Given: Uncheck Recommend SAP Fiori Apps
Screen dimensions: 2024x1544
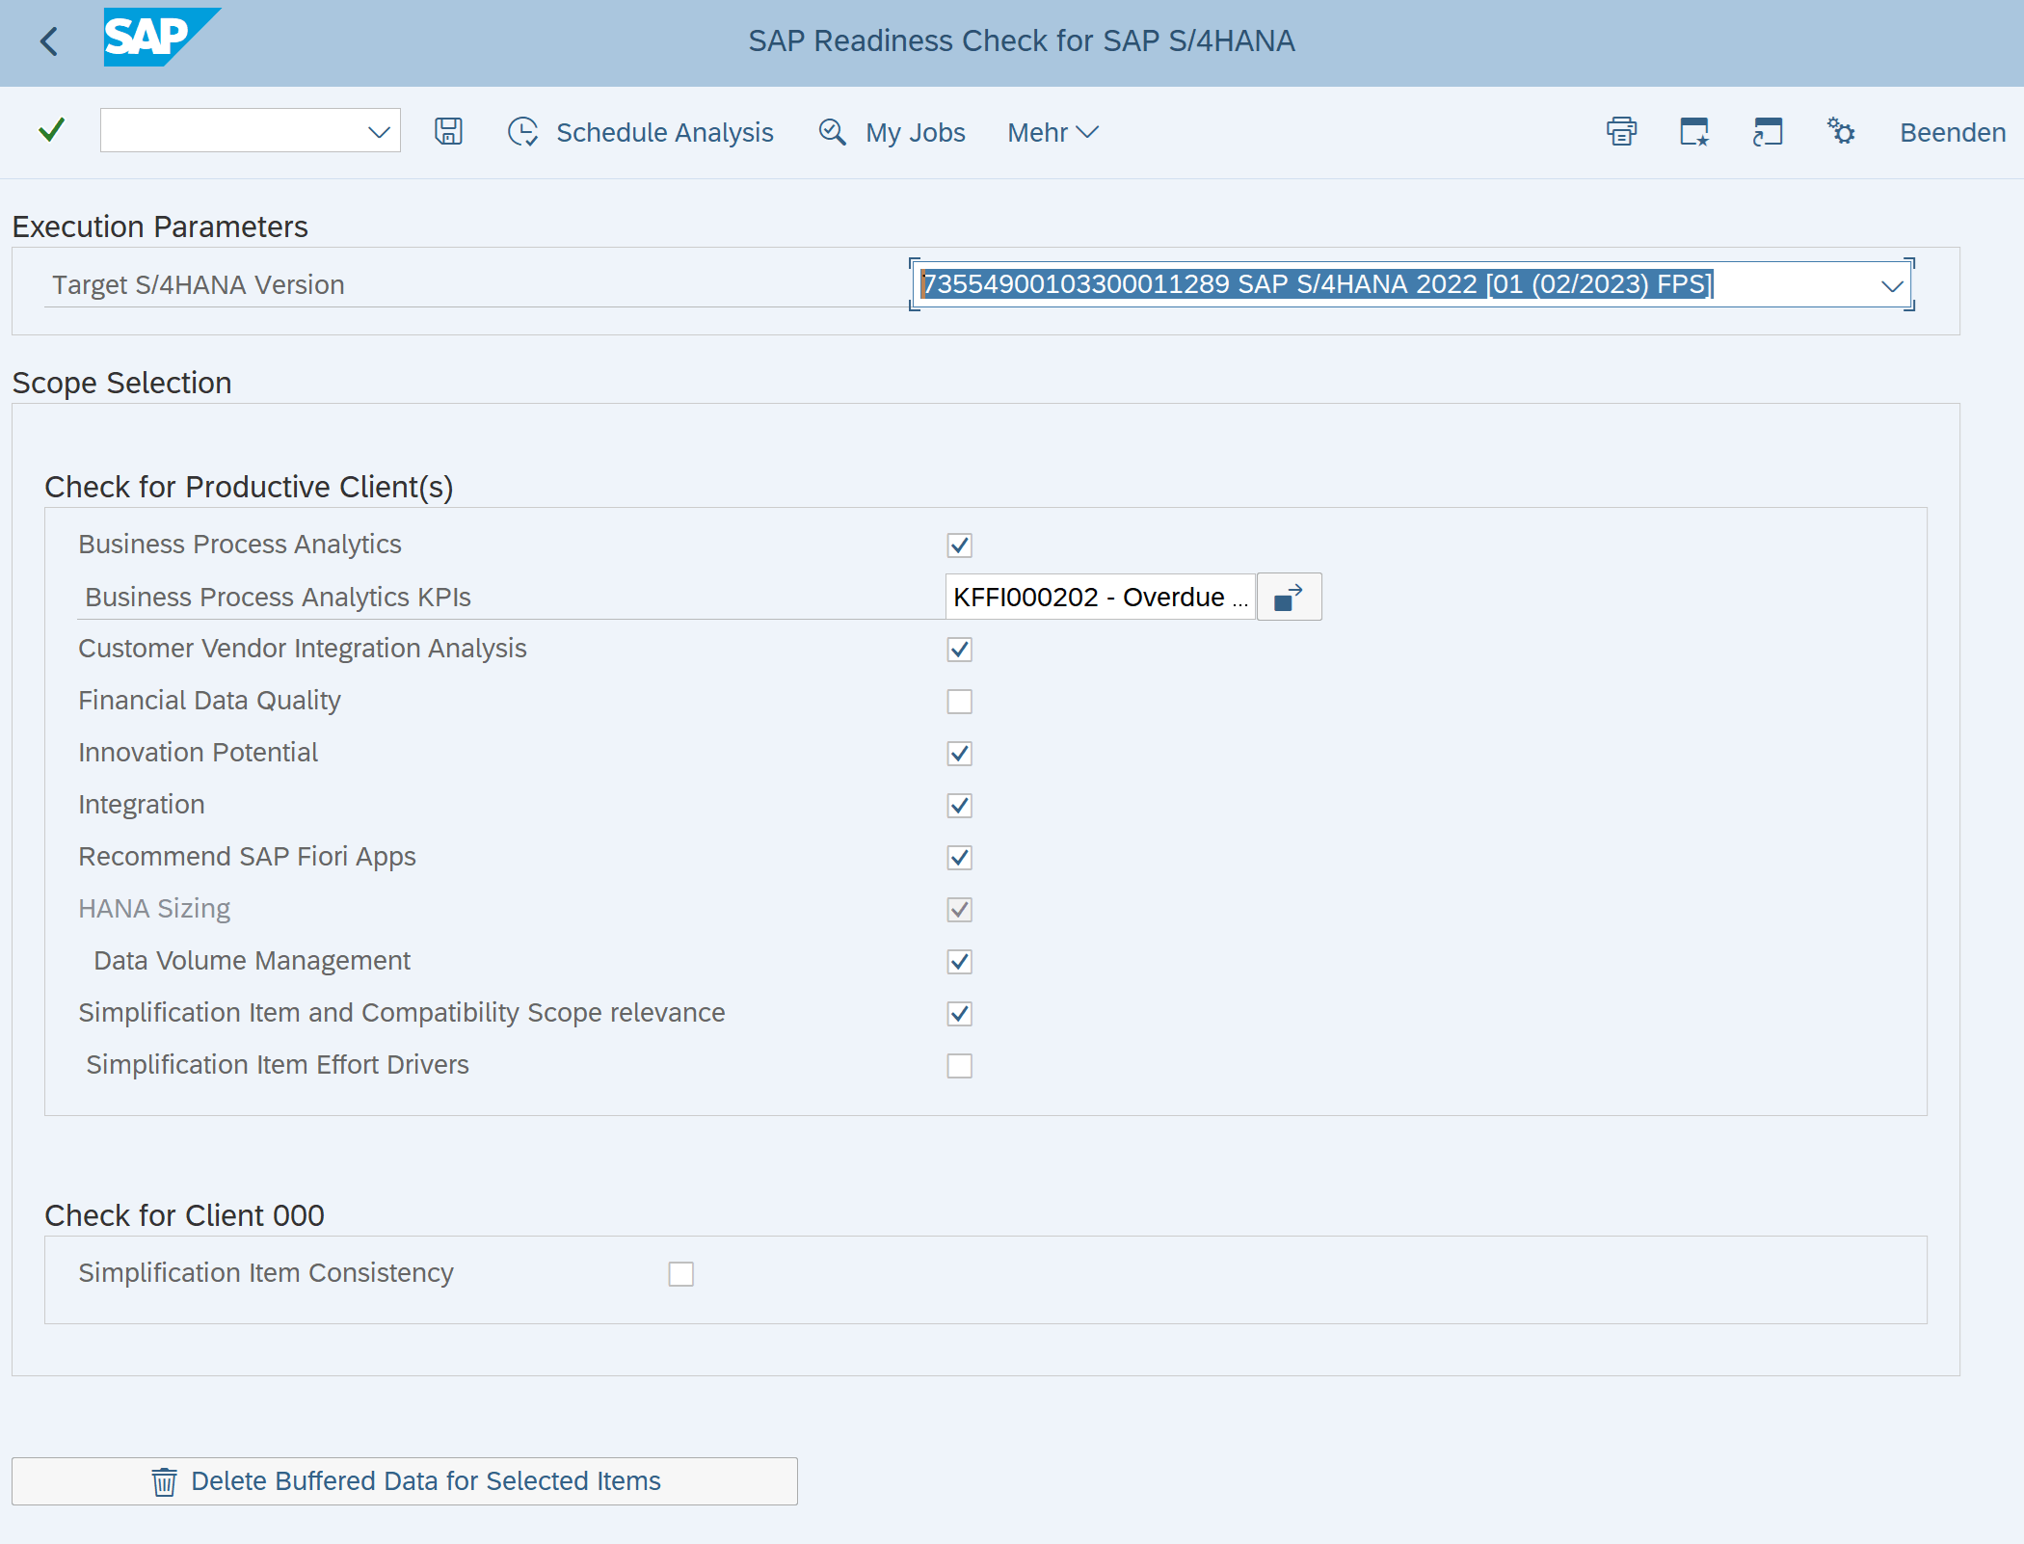Looking at the screenshot, I should 959,858.
